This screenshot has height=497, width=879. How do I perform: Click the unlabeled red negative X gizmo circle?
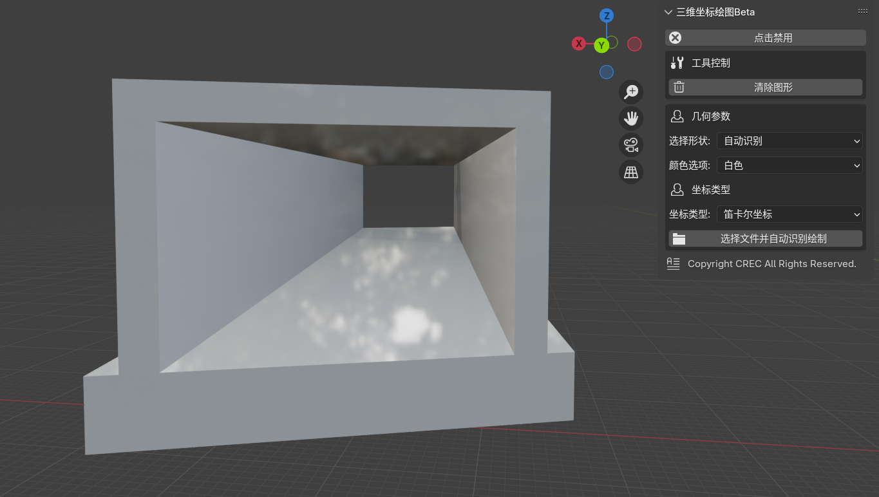pyautogui.click(x=634, y=44)
